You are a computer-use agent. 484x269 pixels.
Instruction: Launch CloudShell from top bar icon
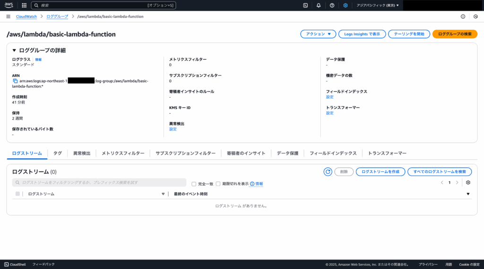[x=305, y=5]
